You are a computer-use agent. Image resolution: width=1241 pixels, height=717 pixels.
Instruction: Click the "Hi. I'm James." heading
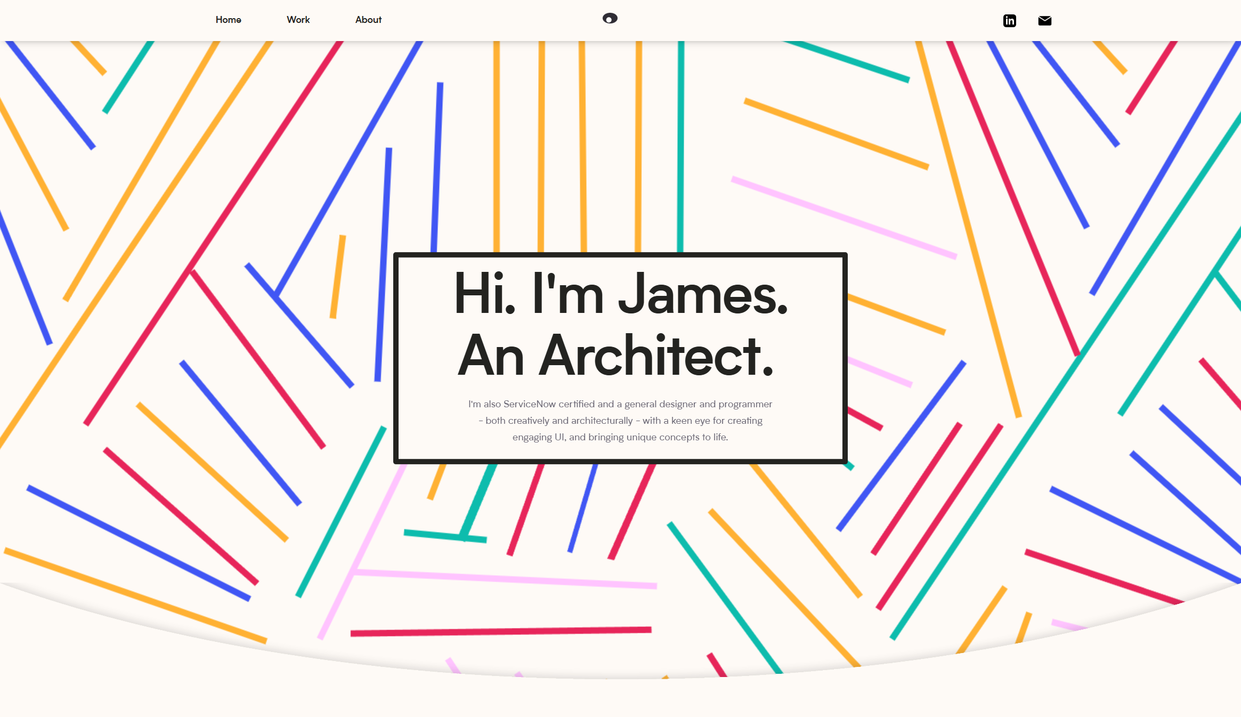click(620, 294)
